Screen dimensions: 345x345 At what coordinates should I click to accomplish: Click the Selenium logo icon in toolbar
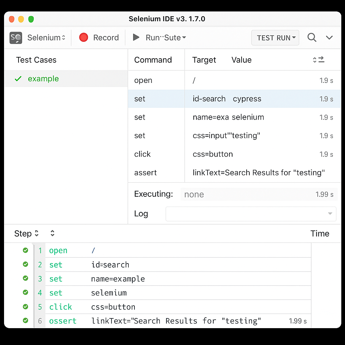pyautogui.click(x=16, y=38)
